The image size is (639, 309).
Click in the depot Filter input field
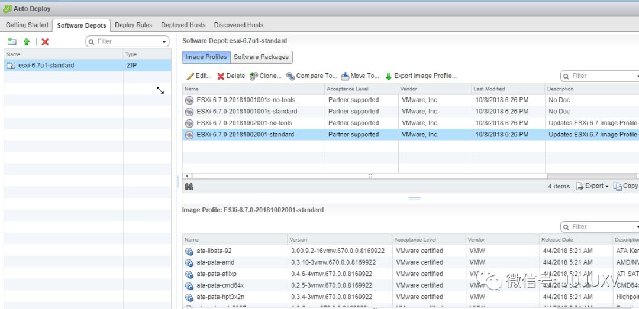(x=128, y=41)
